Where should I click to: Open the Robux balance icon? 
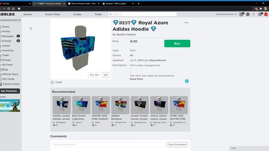tap(248, 14)
